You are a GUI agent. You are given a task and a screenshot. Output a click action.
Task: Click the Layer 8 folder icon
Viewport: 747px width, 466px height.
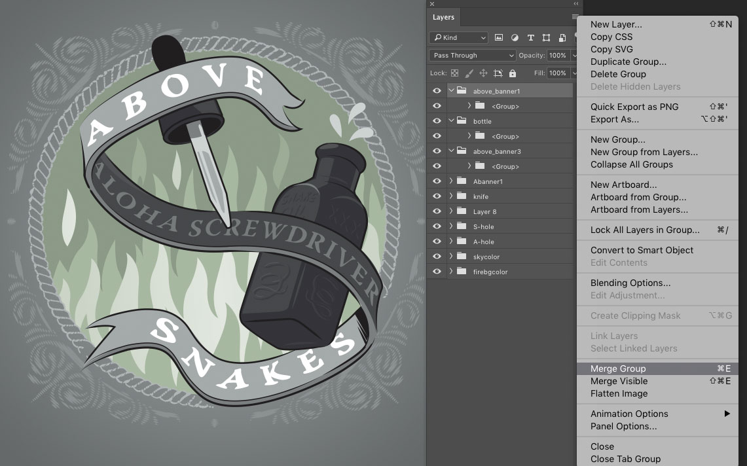click(462, 211)
